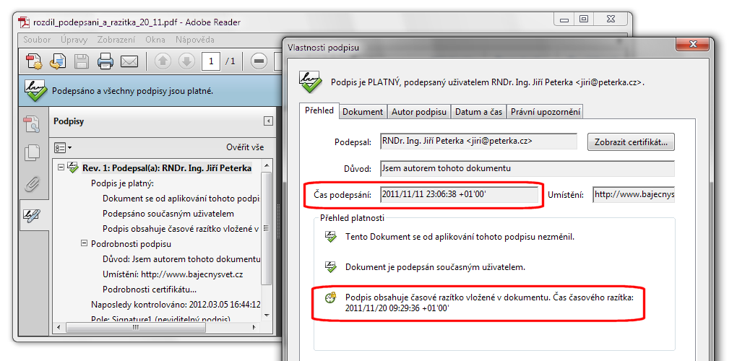Open the Attachments paperclip panel
The width and height of the screenshot is (737, 361).
[33, 185]
